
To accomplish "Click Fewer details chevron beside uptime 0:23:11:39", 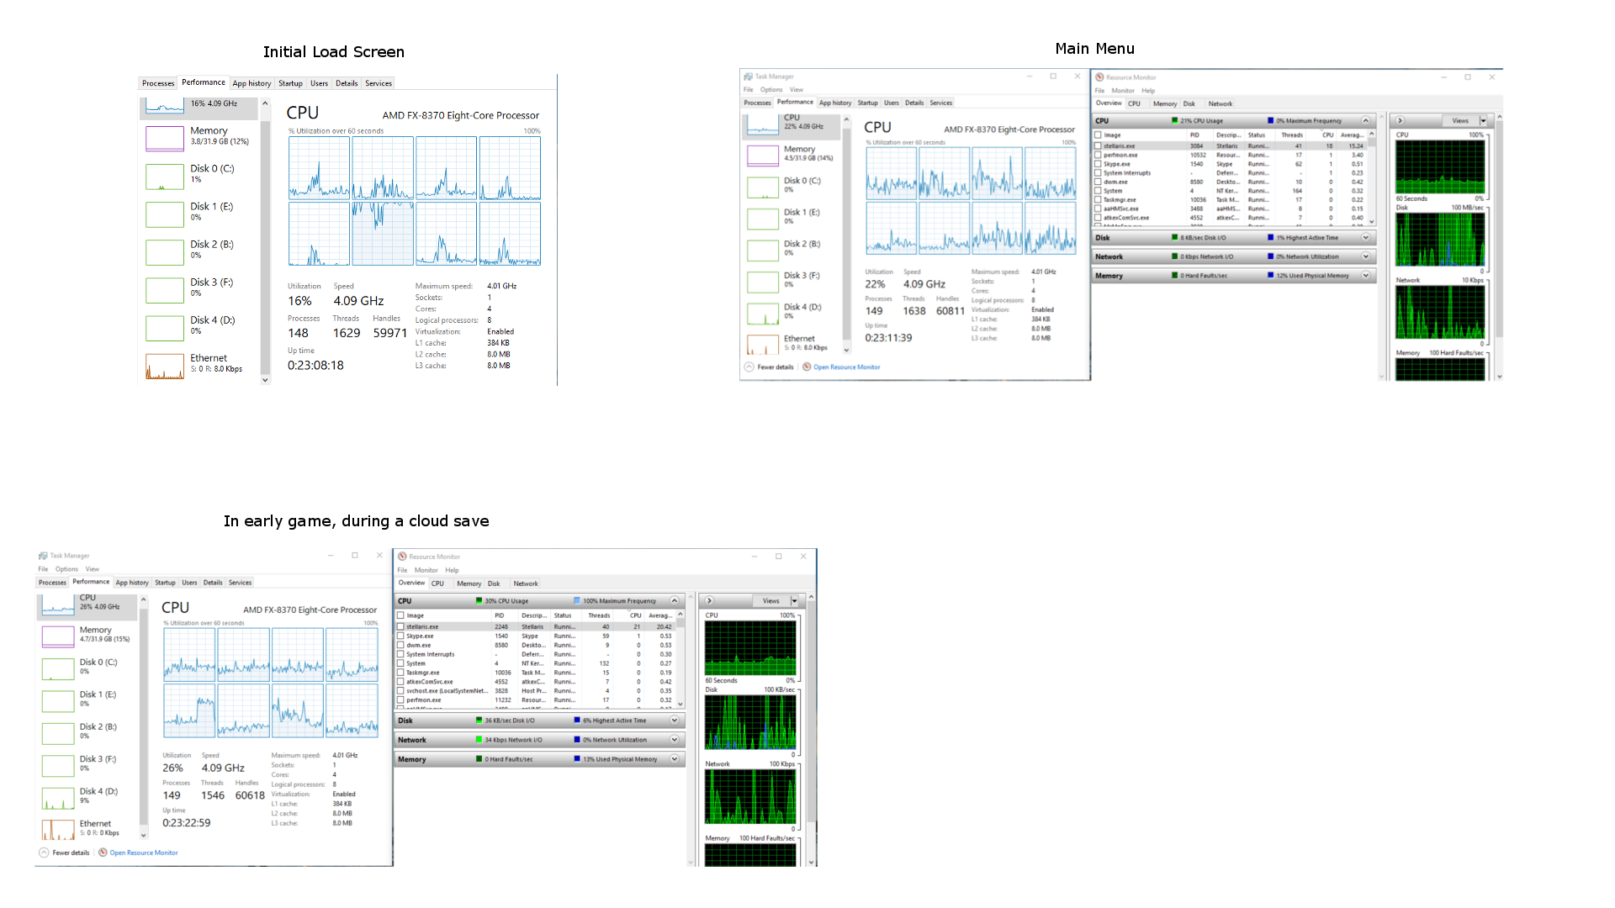I will click(x=749, y=367).
